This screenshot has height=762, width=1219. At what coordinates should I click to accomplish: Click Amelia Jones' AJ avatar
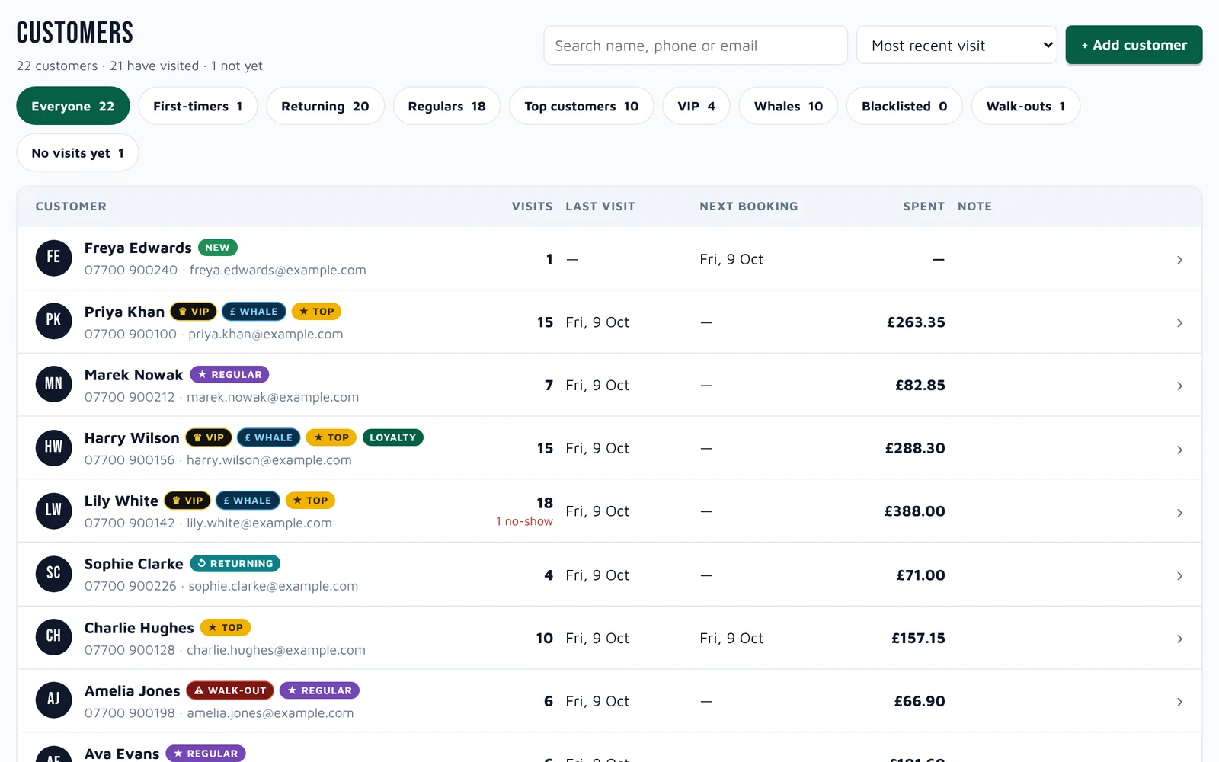click(53, 700)
